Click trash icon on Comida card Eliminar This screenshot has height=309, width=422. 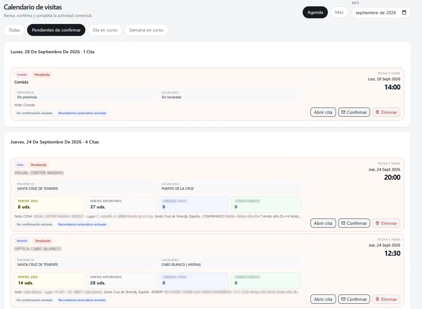pyautogui.click(x=377, y=112)
